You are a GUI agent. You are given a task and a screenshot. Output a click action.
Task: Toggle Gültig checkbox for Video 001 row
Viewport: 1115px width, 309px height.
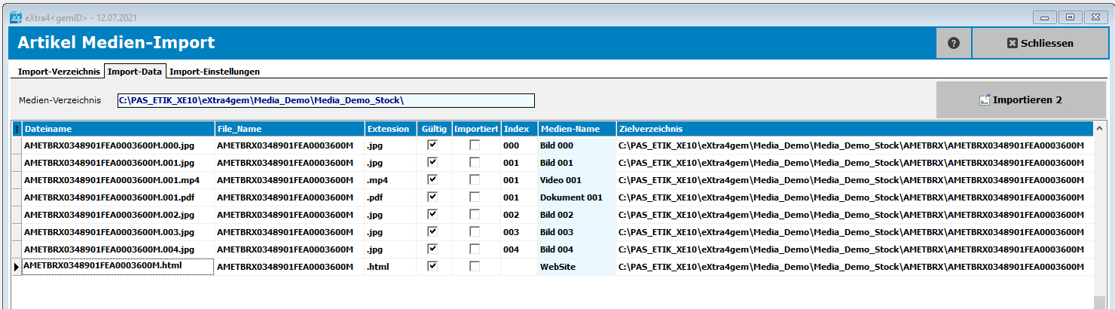[x=432, y=179]
